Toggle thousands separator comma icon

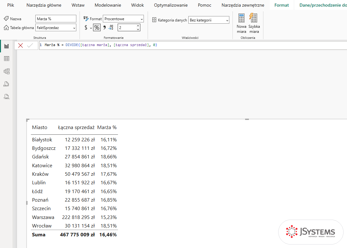click(x=104, y=28)
